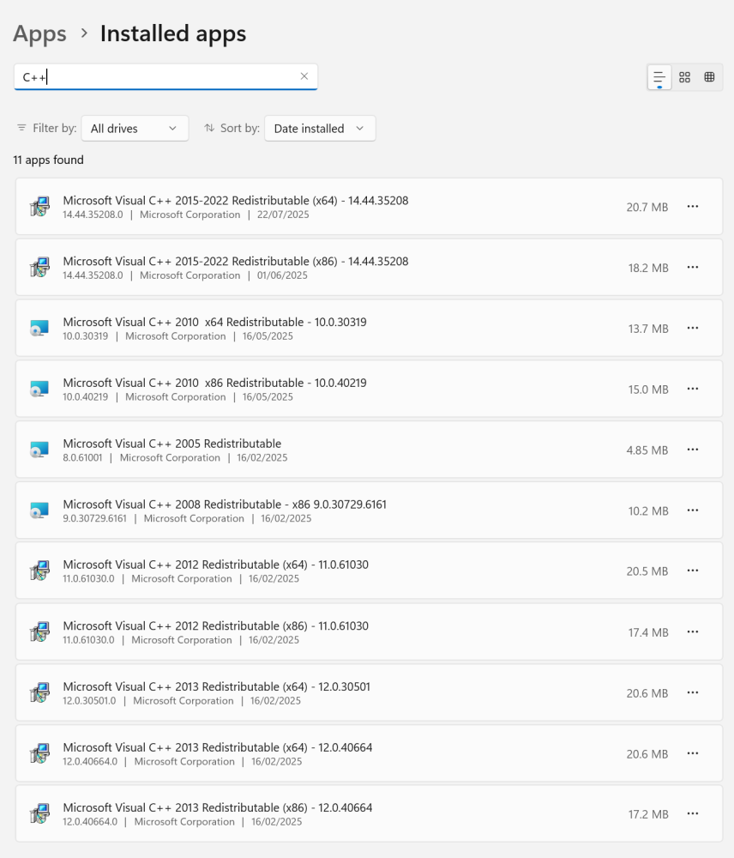734x858 pixels.
Task: Select Visual C++ 2013 (x64) - 12.0.40664 title
Action: coord(218,747)
